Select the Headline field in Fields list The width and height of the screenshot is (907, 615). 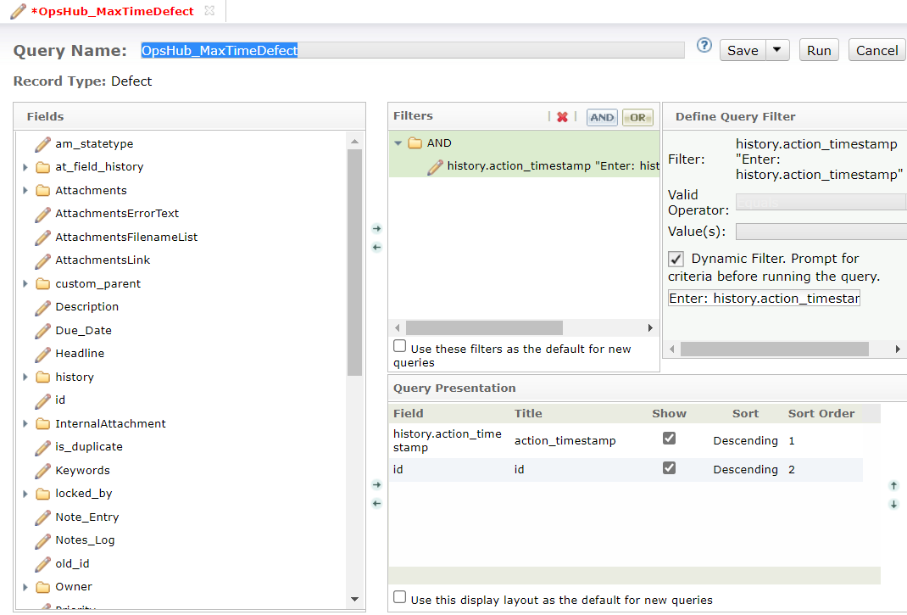[80, 353]
